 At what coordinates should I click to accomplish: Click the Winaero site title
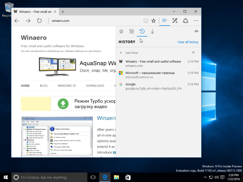[34, 38]
